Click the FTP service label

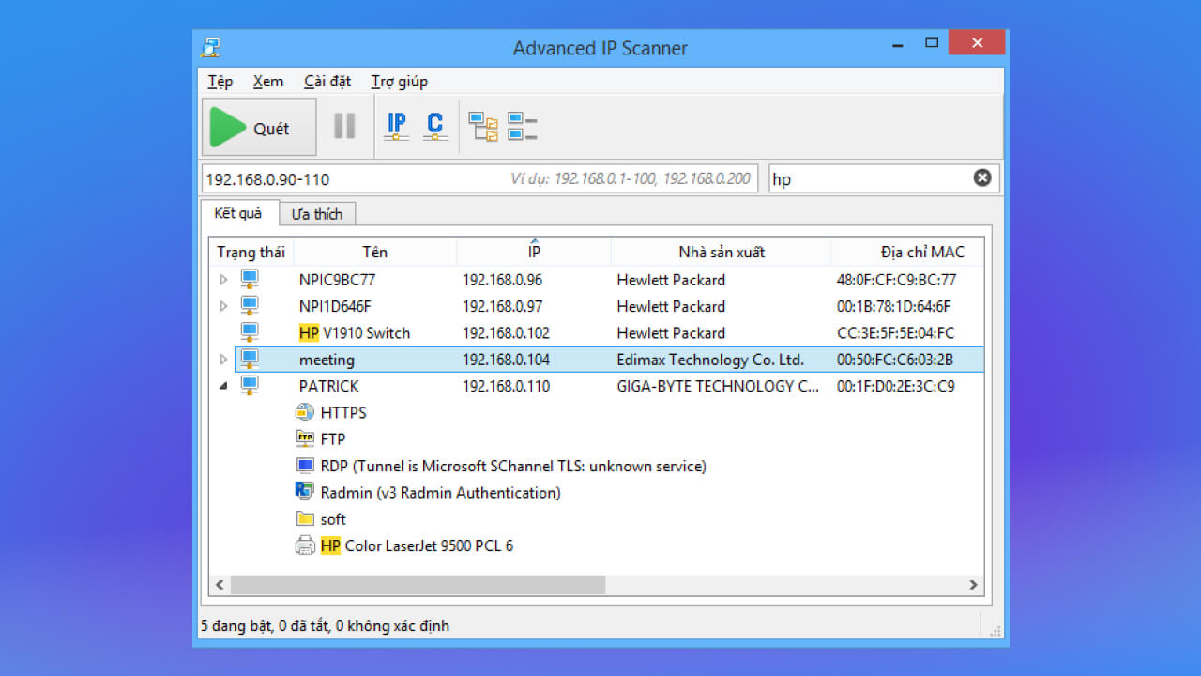tap(333, 438)
